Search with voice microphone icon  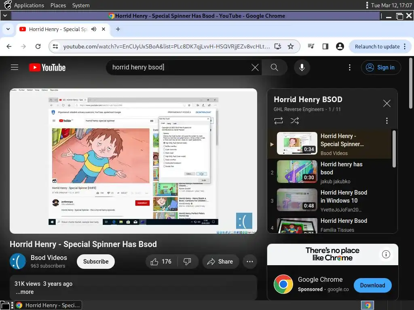point(302,67)
